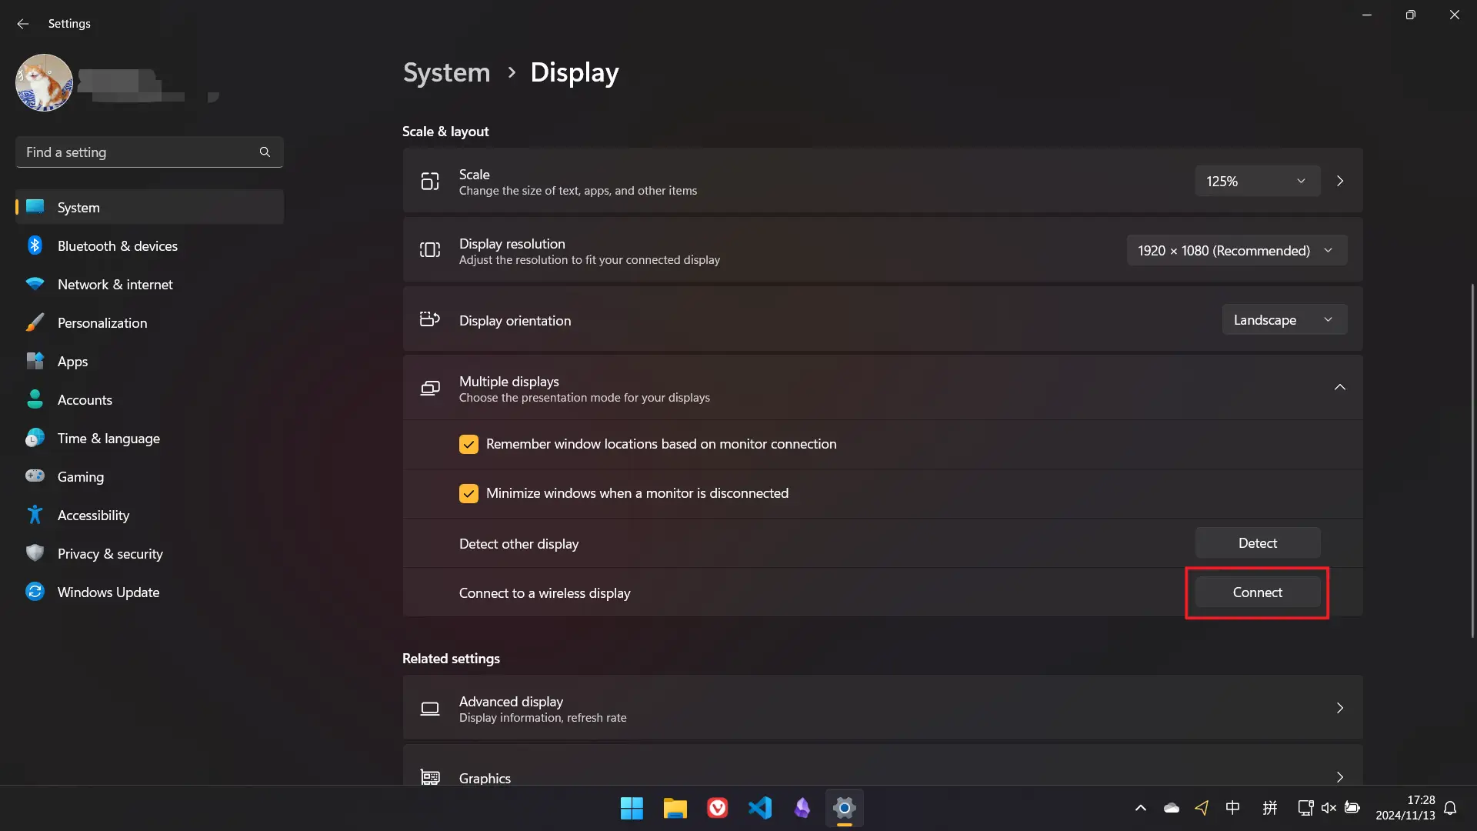The height and width of the screenshot is (831, 1477).
Task: Click the search icon in Find a setting
Action: tap(265, 152)
